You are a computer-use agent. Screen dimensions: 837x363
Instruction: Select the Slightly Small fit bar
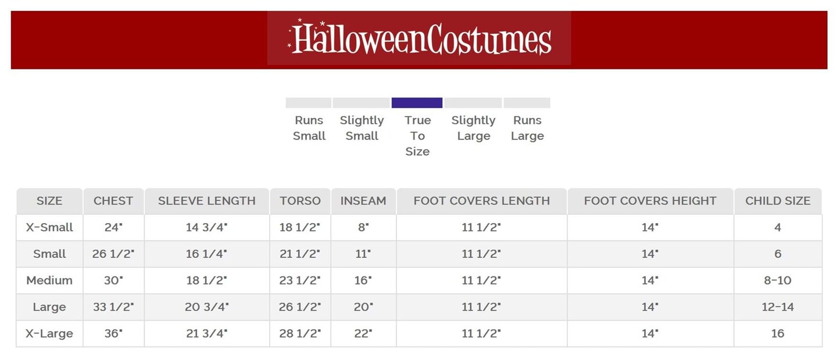(361, 103)
